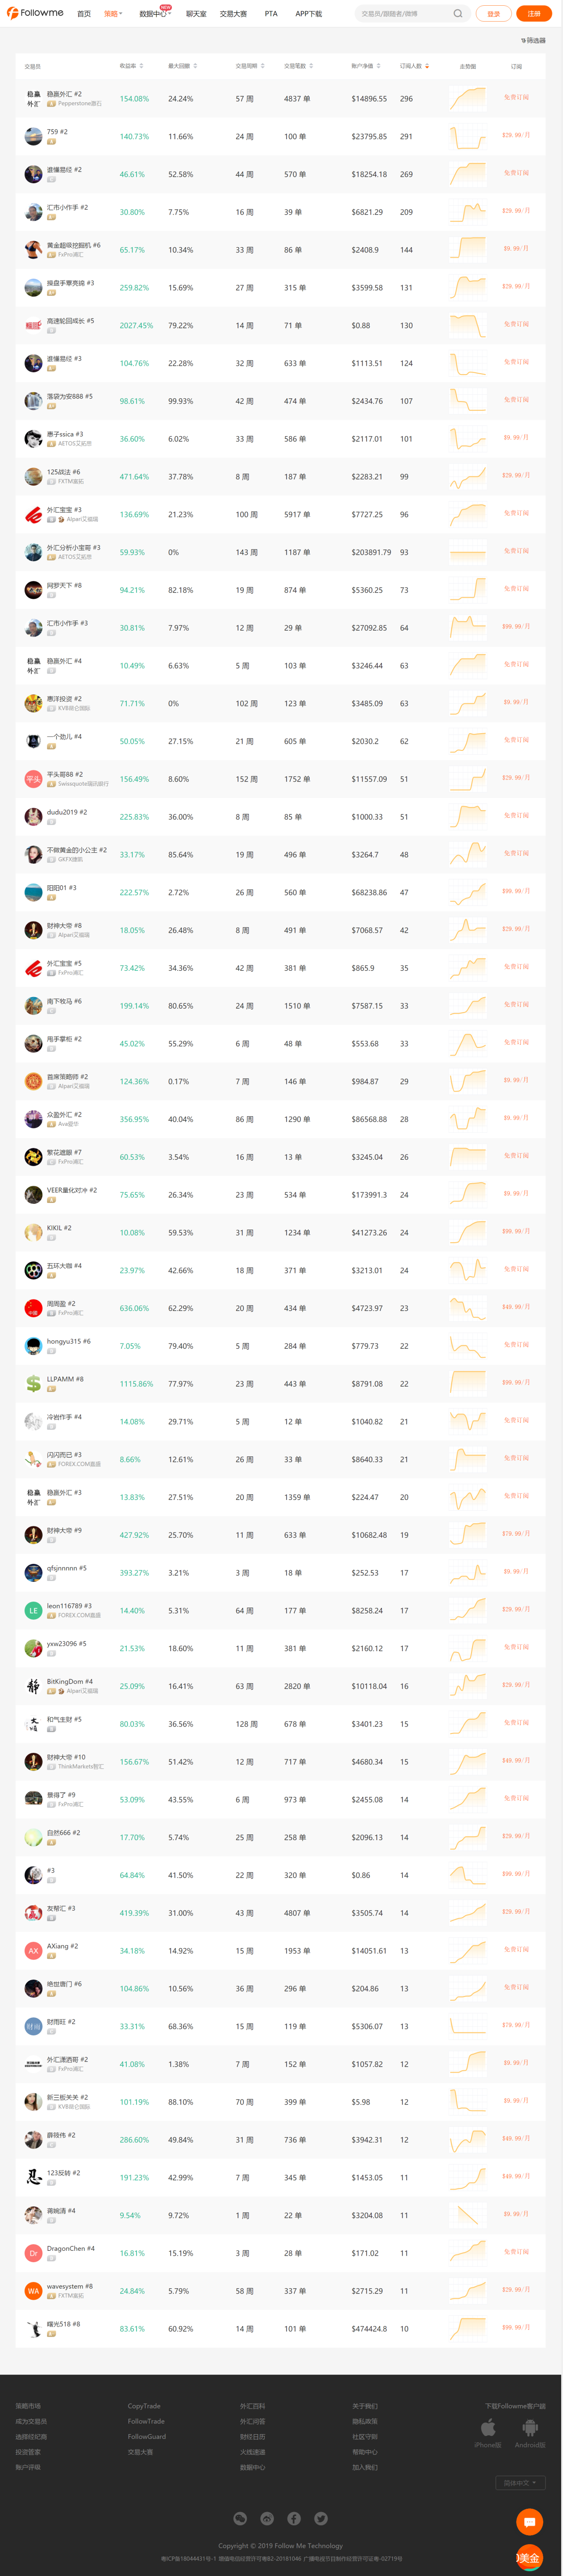
Task: Open the Twitter social icon
Action: [x=321, y=2518]
